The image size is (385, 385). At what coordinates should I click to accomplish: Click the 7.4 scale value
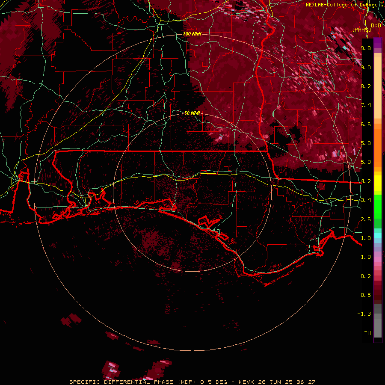[x=366, y=105]
